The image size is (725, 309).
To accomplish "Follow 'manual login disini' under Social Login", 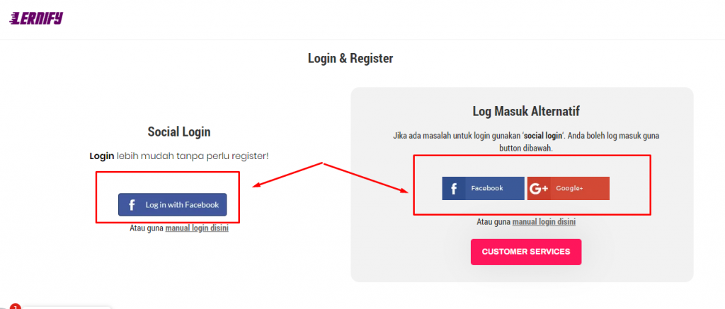I will pyautogui.click(x=197, y=228).
